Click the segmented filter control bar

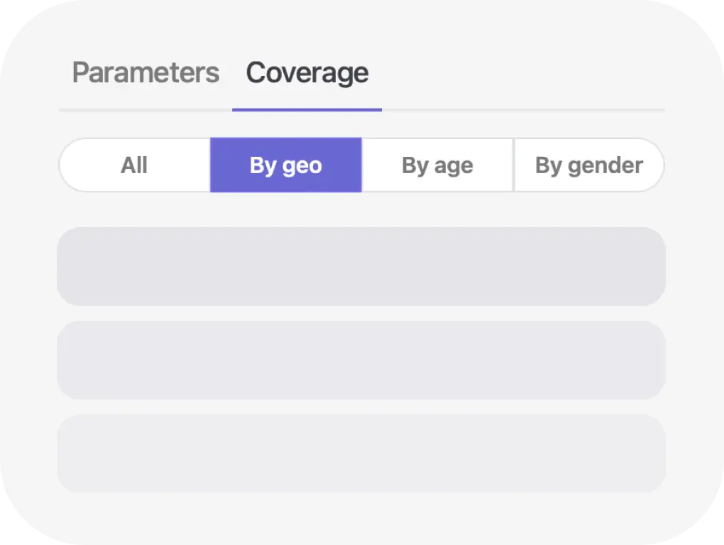(362, 165)
